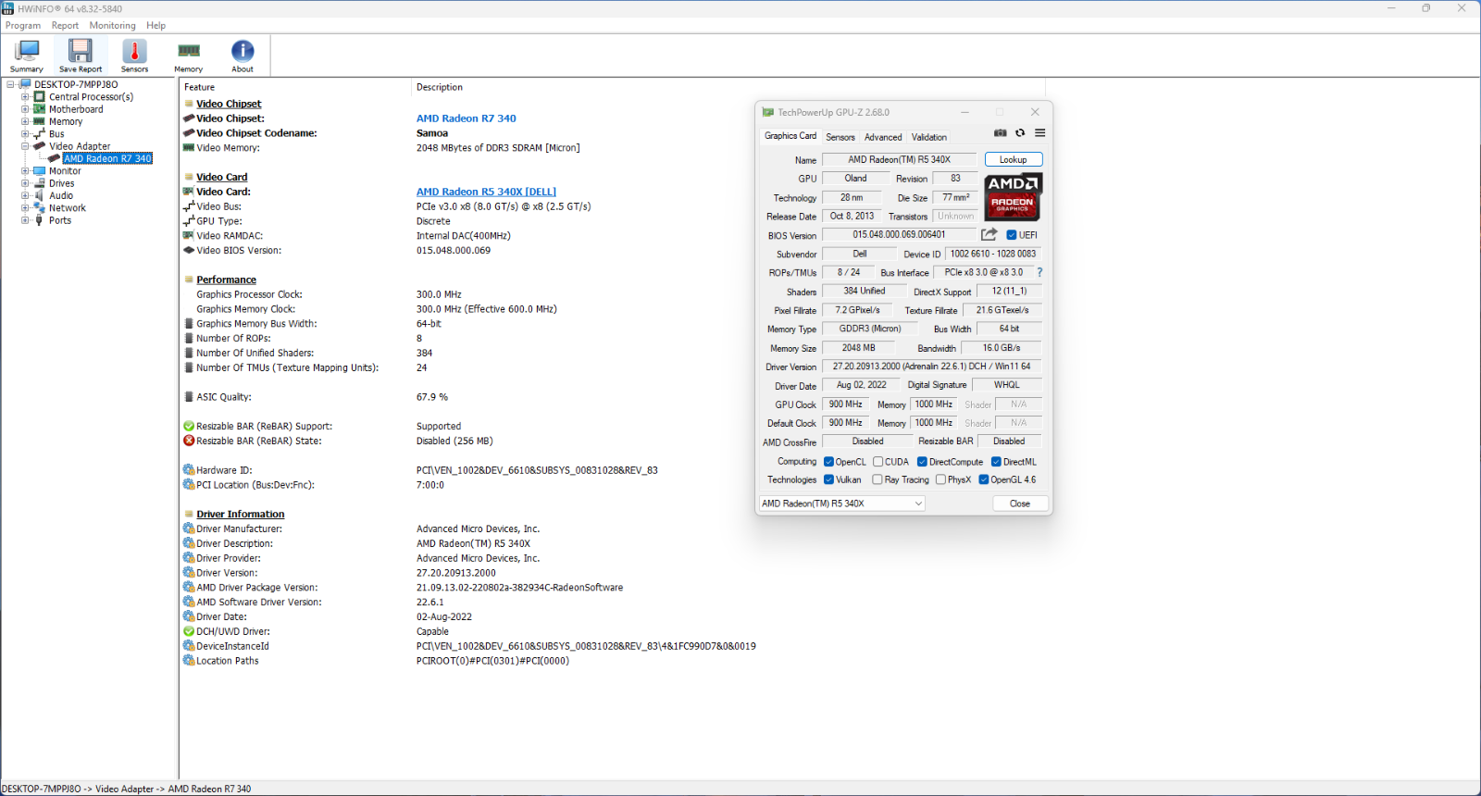
Task: Select AMD Radeon R7 340 in the tree
Action: click(x=107, y=158)
